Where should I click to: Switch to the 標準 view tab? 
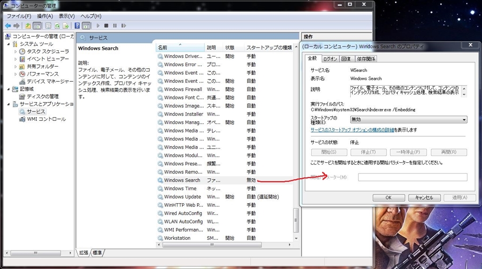[x=97, y=253]
